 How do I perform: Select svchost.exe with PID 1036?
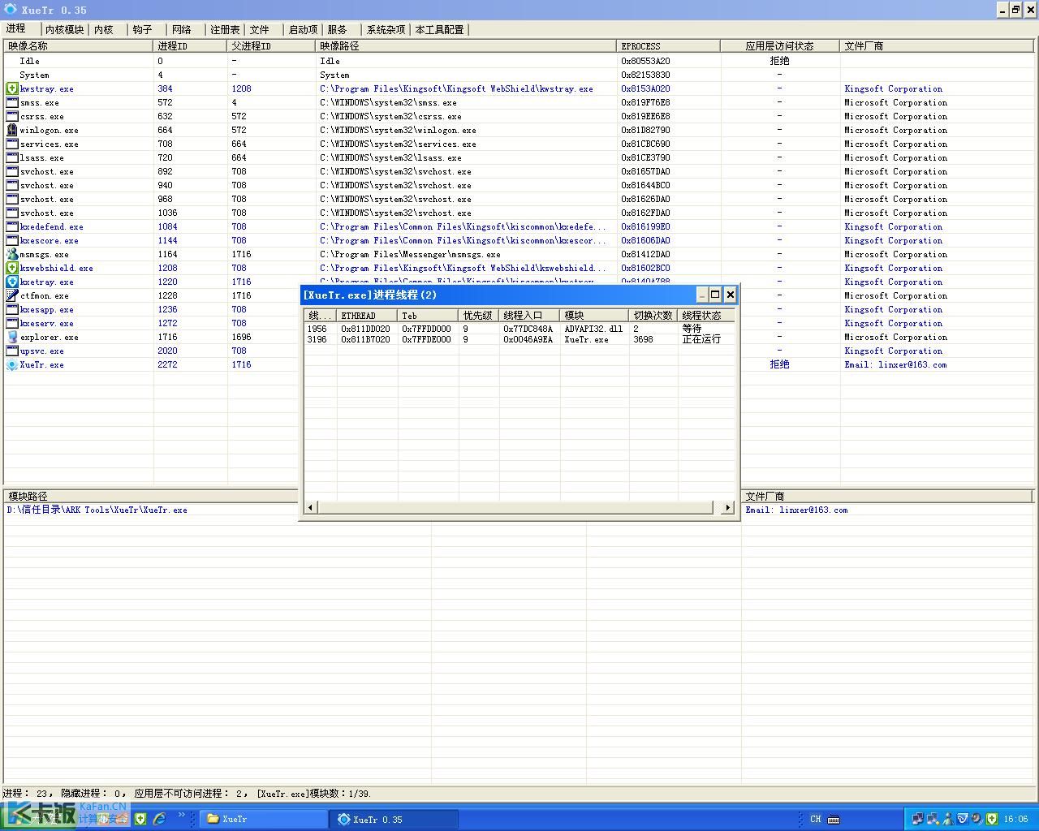(x=518, y=213)
